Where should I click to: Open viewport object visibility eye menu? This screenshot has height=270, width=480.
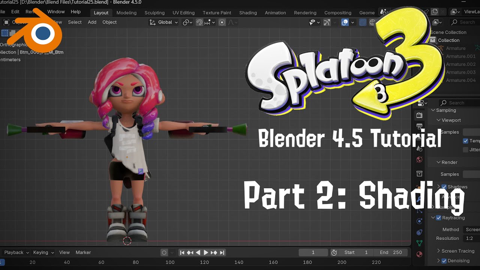tap(314, 22)
